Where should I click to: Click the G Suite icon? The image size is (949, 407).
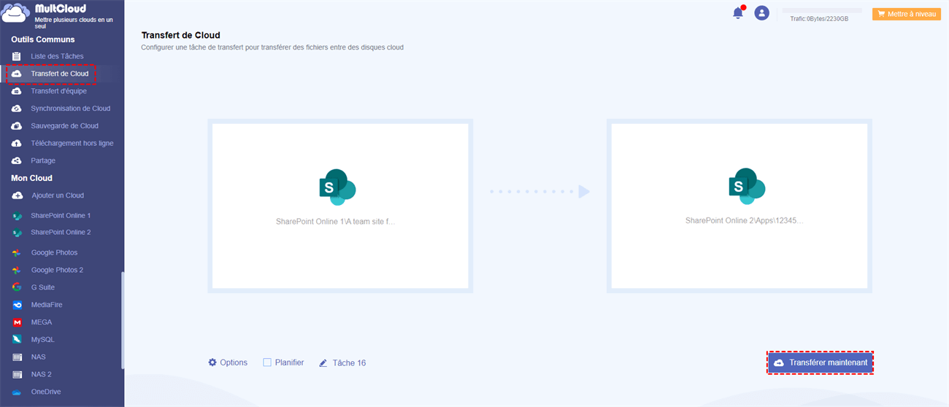tap(16, 287)
